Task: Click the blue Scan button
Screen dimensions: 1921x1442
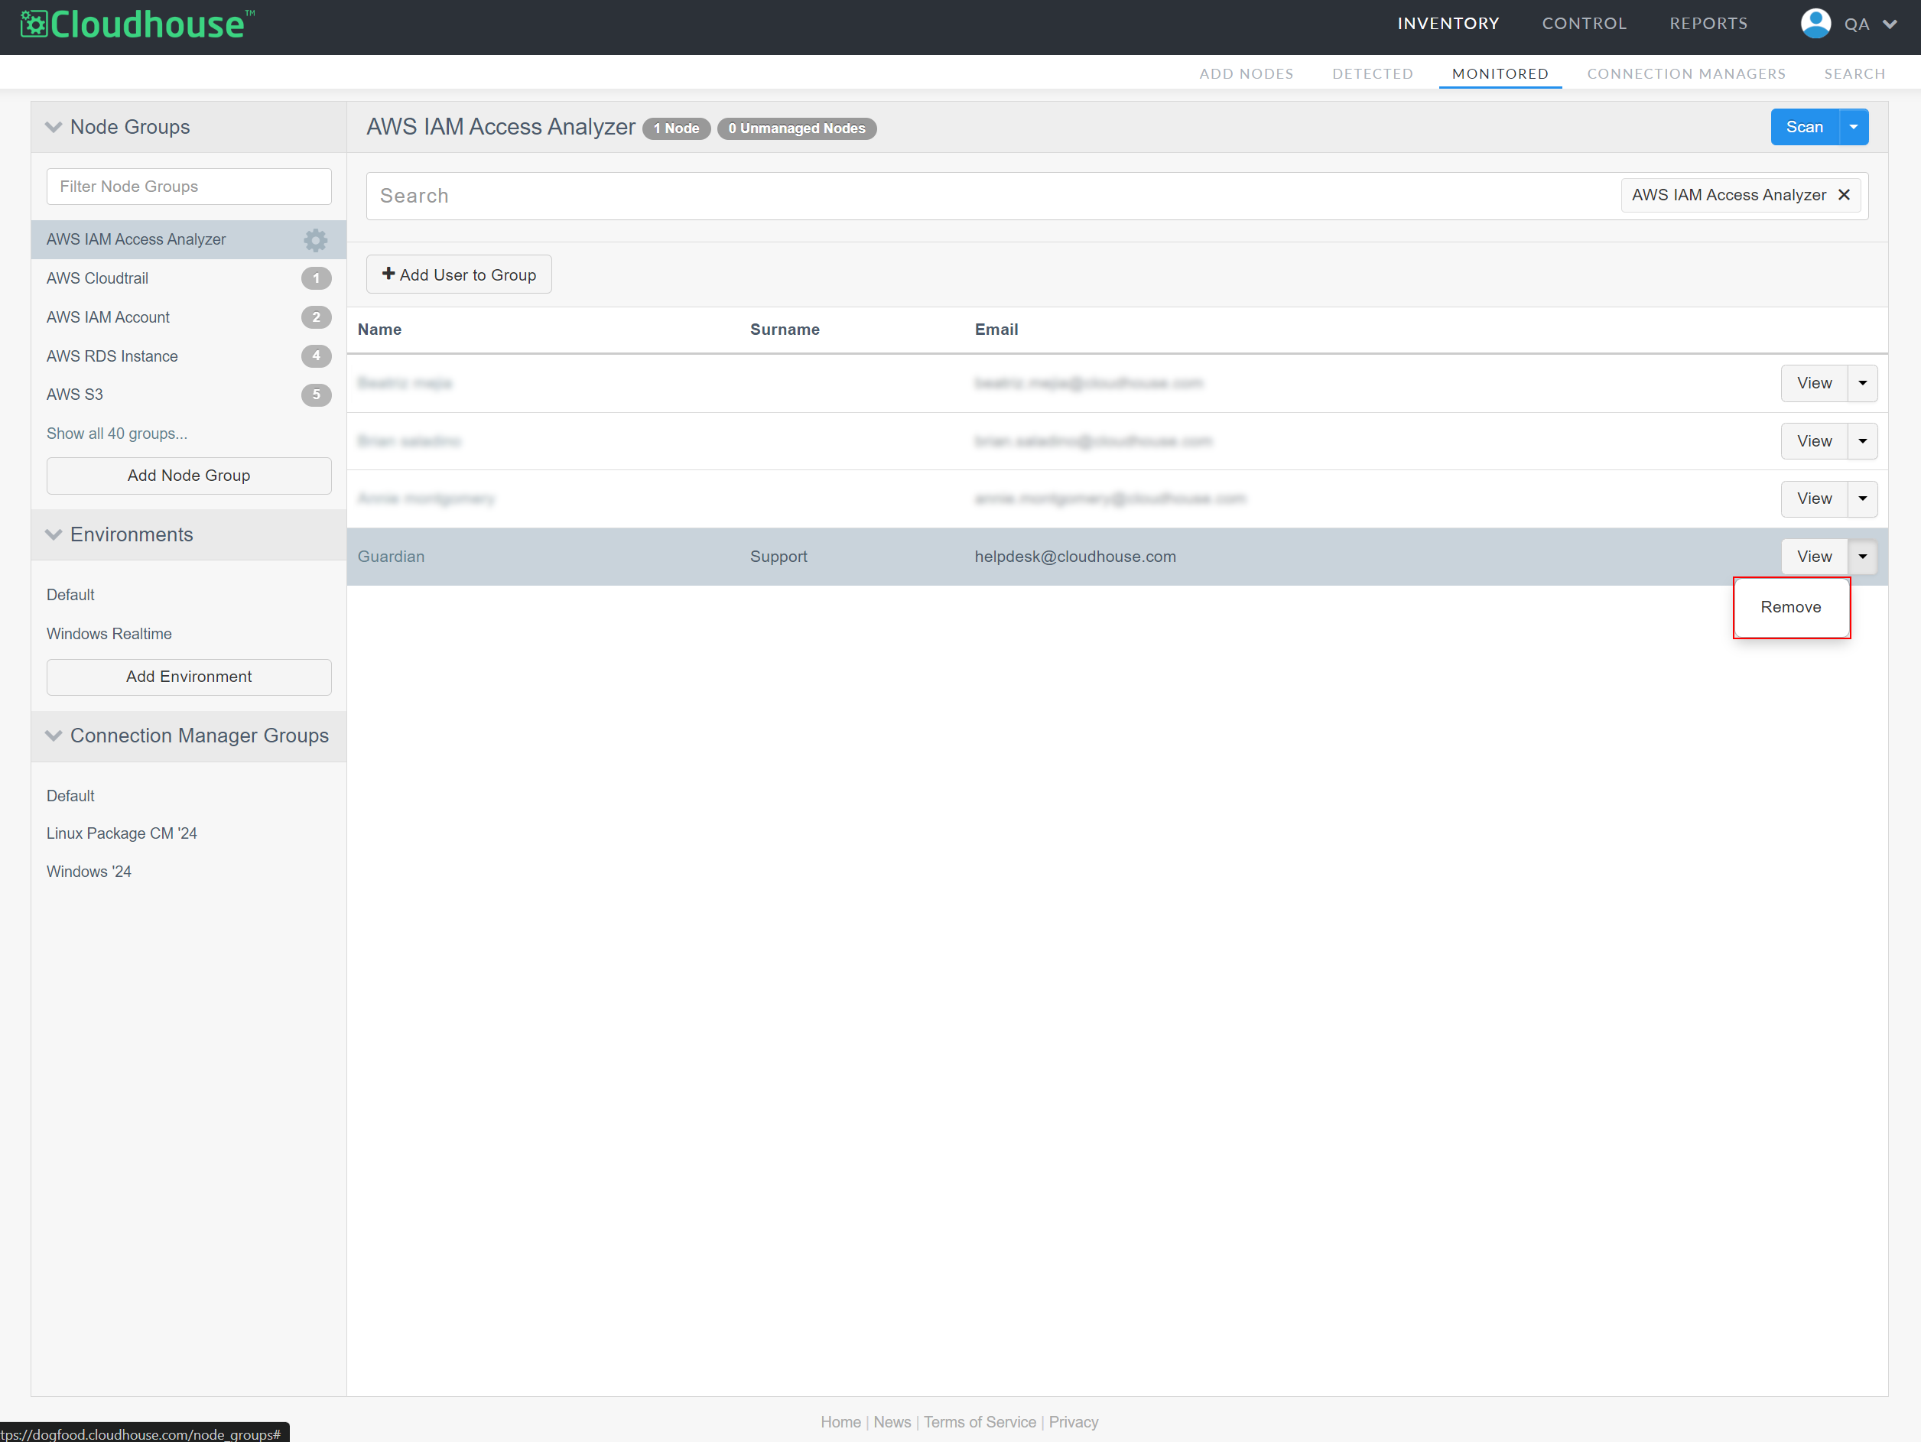Action: pos(1804,128)
